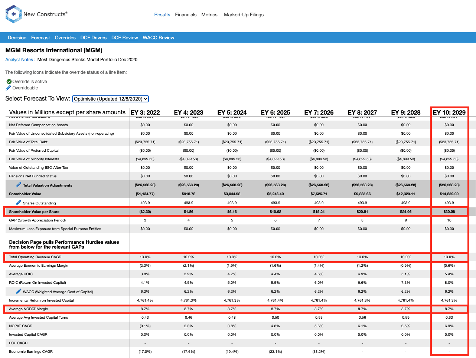Click the Economic Earnings CAGR row label
The image size is (476, 358).
pos(31,352)
